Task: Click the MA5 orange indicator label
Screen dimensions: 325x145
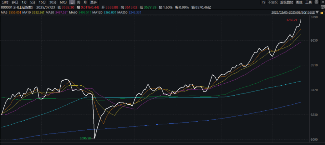Action: 11,13
